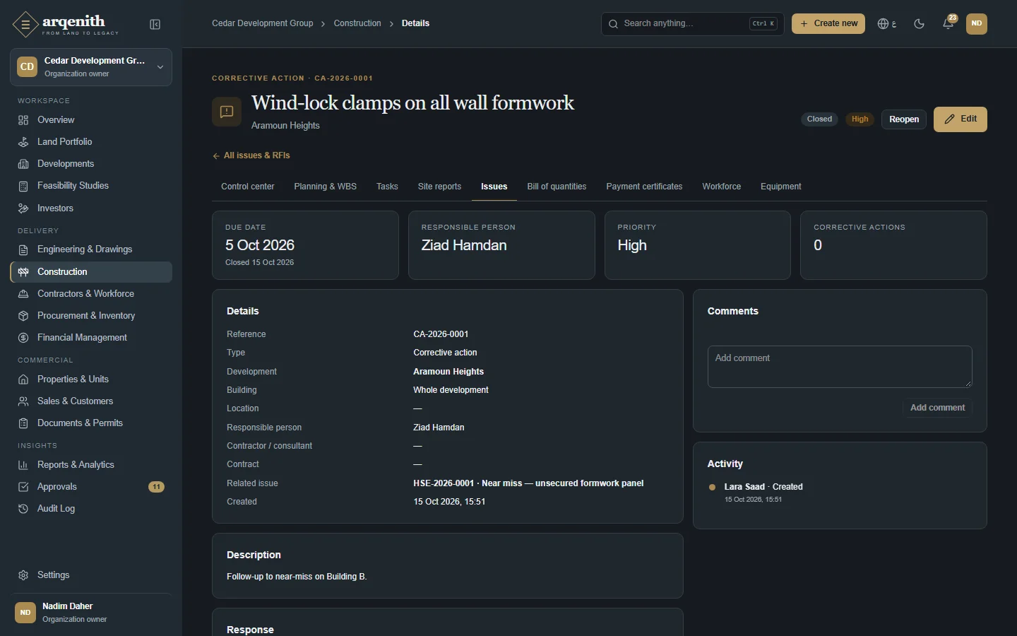The width and height of the screenshot is (1017, 636).
Task: Click the breadcrumb chevron after Construction
Action: 391,24
